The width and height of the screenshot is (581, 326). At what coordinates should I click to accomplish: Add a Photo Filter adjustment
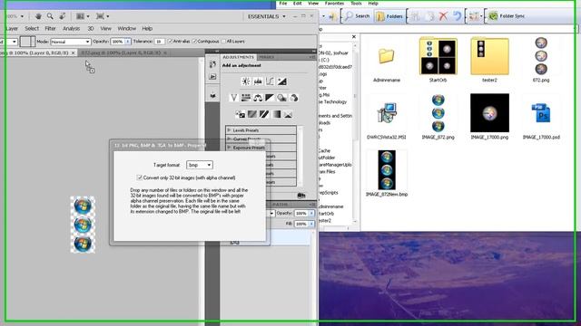[281, 98]
